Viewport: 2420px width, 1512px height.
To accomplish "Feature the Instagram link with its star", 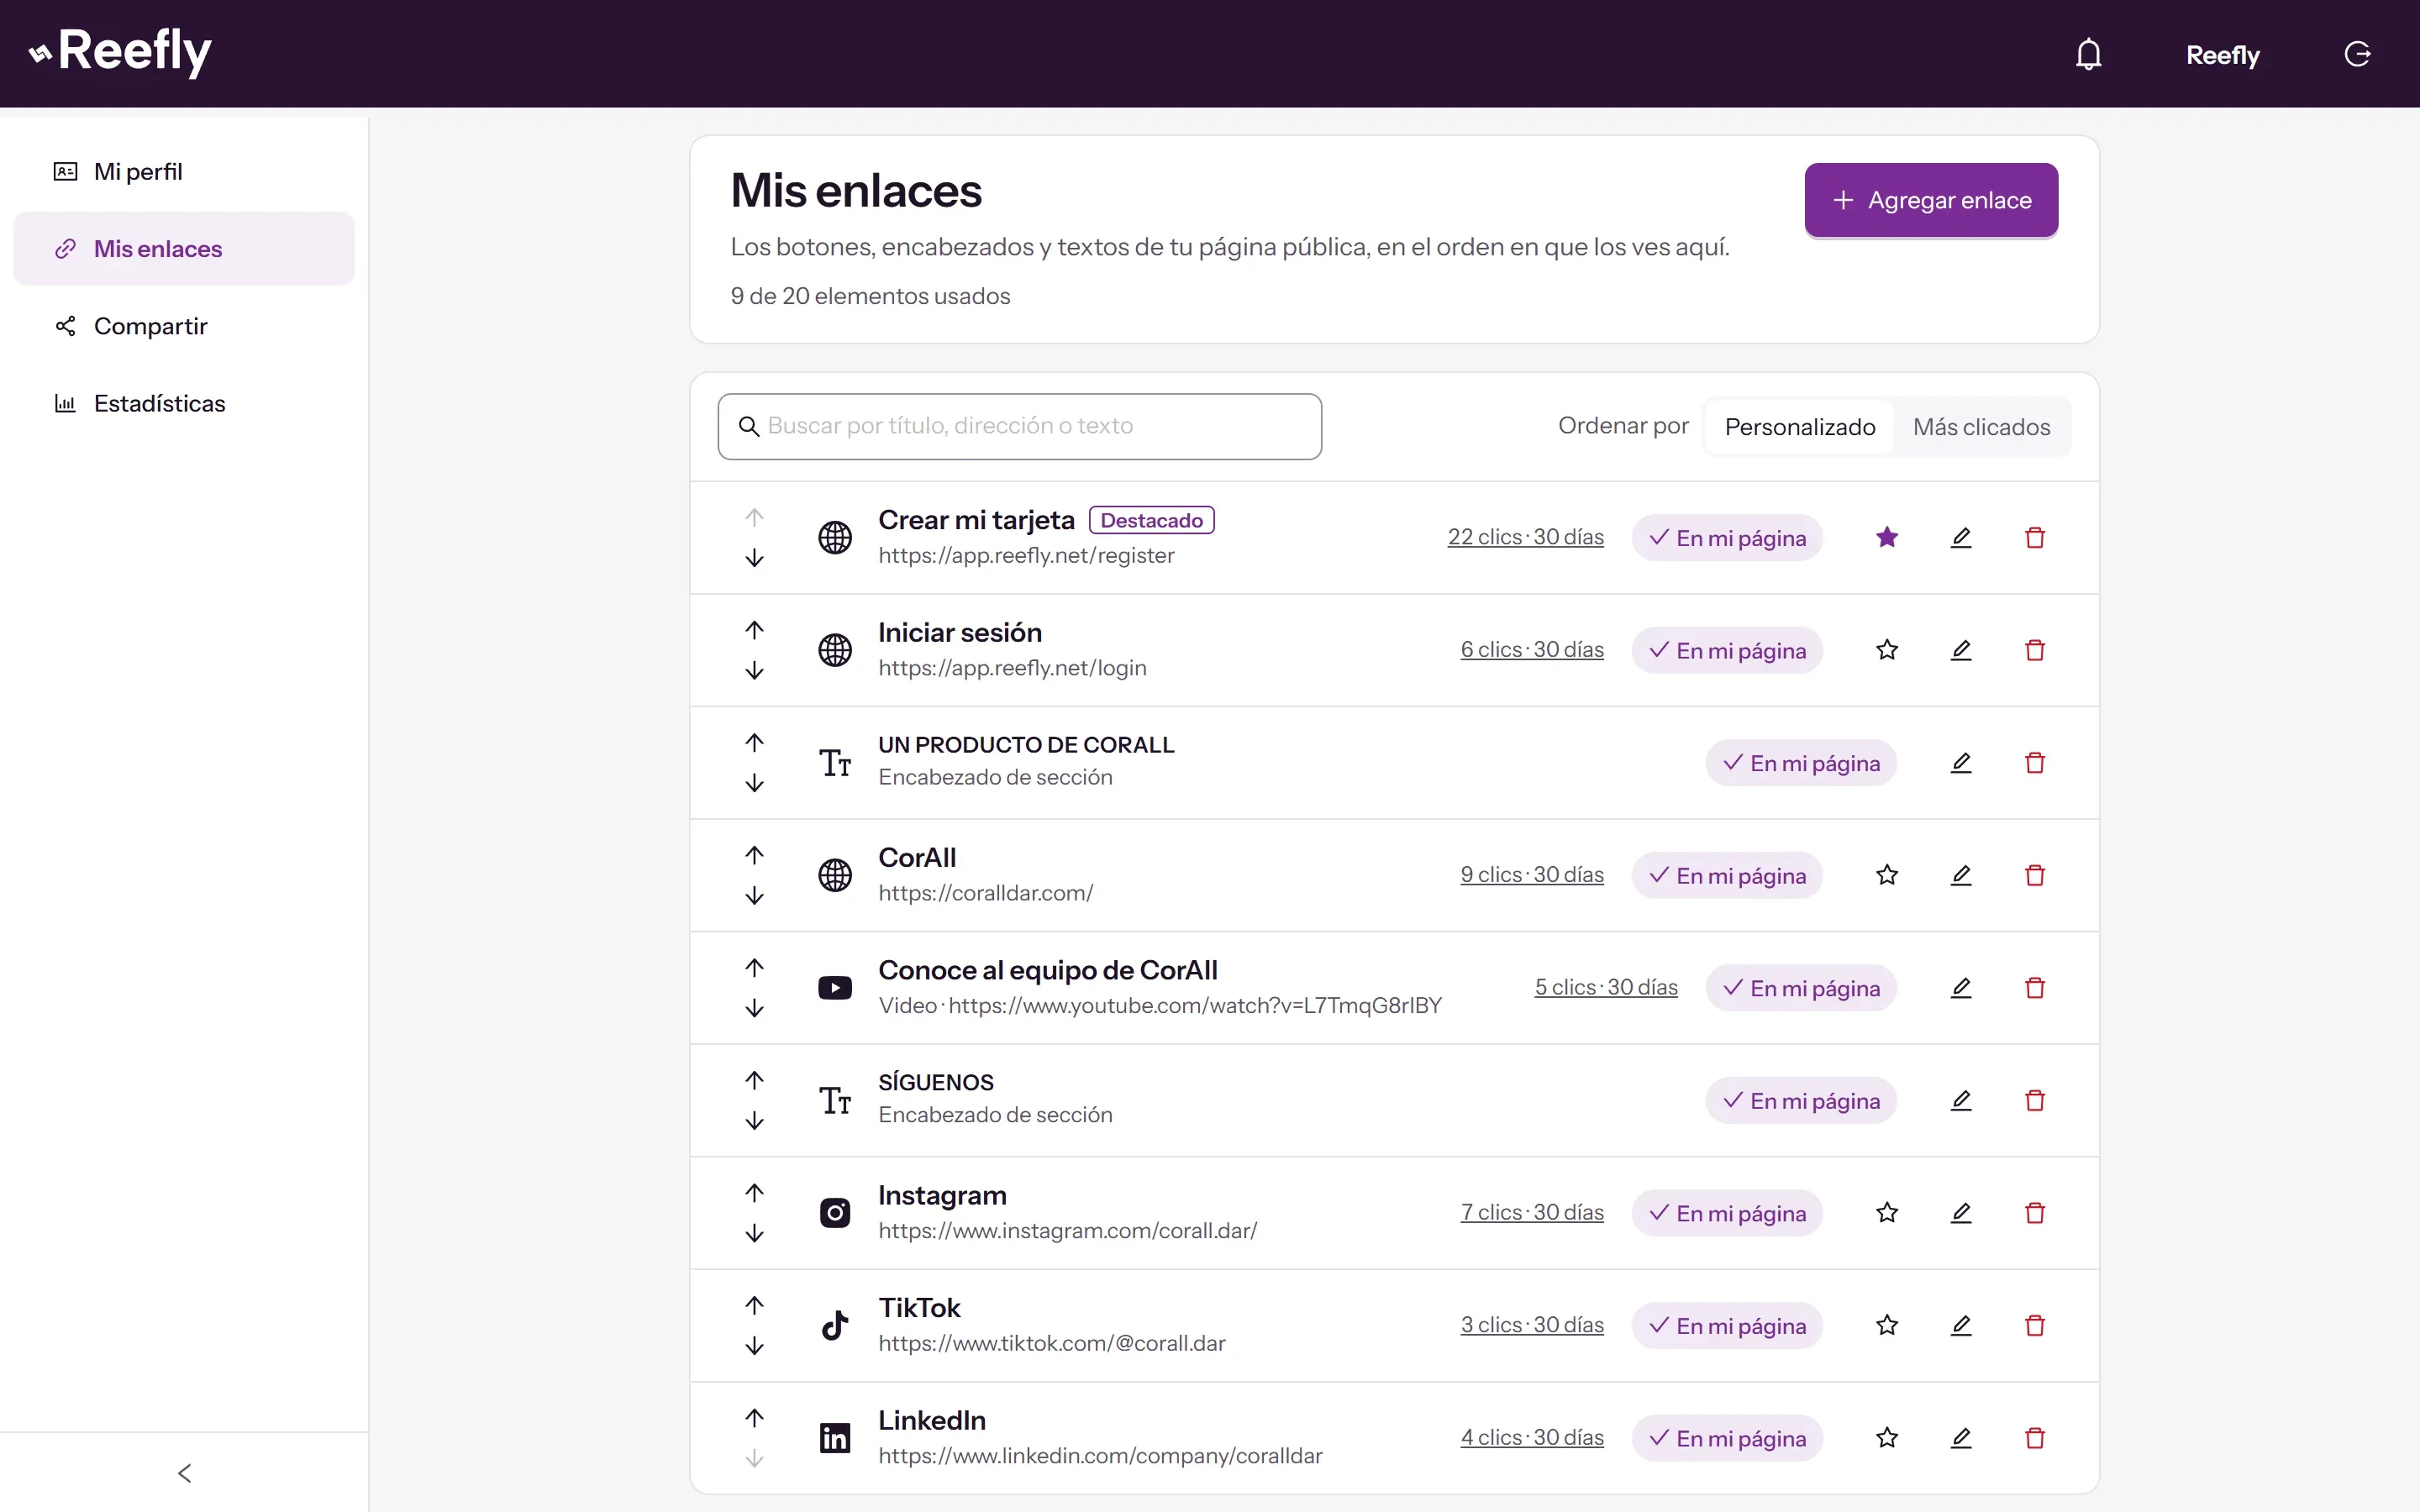I will coord(1887,1213).
